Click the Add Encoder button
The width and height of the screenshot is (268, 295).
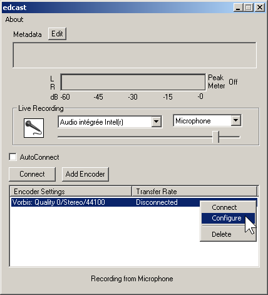coord(85,174)
